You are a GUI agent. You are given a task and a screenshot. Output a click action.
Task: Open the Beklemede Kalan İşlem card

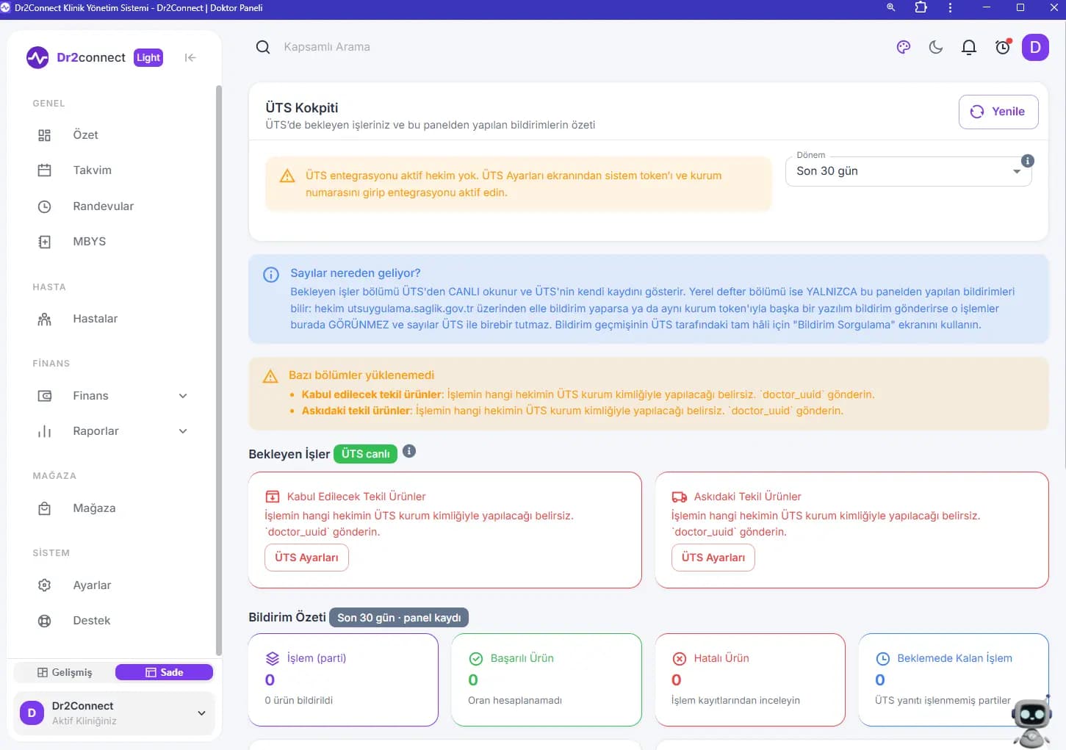click(953, 679)
